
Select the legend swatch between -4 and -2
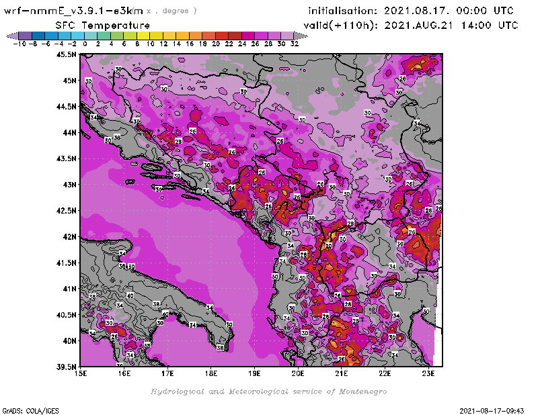[65, 36]
